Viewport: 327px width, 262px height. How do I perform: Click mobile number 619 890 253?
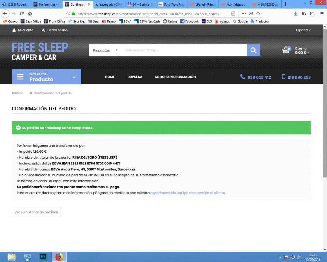tap(296, 77)
